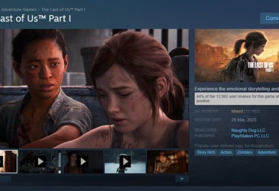The image size is (279, 191).
Task: Select the highlighted first media thumbnail
Action: [x=9, y=162]
